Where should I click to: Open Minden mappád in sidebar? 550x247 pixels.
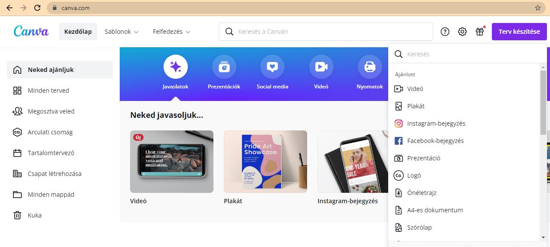click(60, 195)
